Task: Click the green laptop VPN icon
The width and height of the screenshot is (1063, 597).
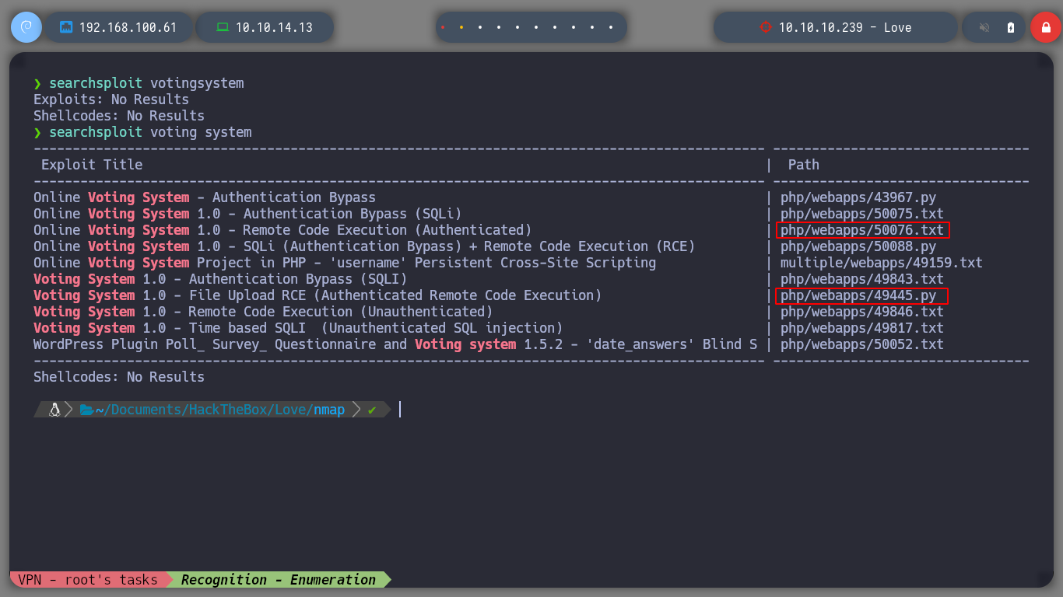Action: pos(223,27)
